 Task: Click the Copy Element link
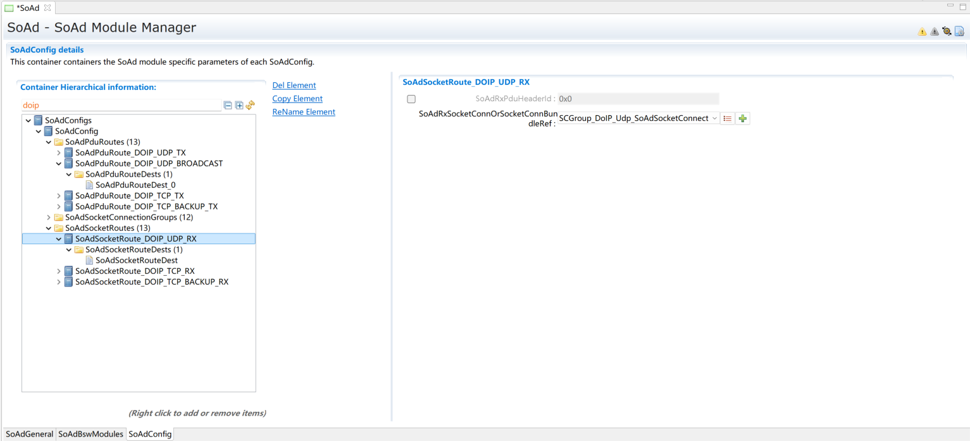coord(297,99)
